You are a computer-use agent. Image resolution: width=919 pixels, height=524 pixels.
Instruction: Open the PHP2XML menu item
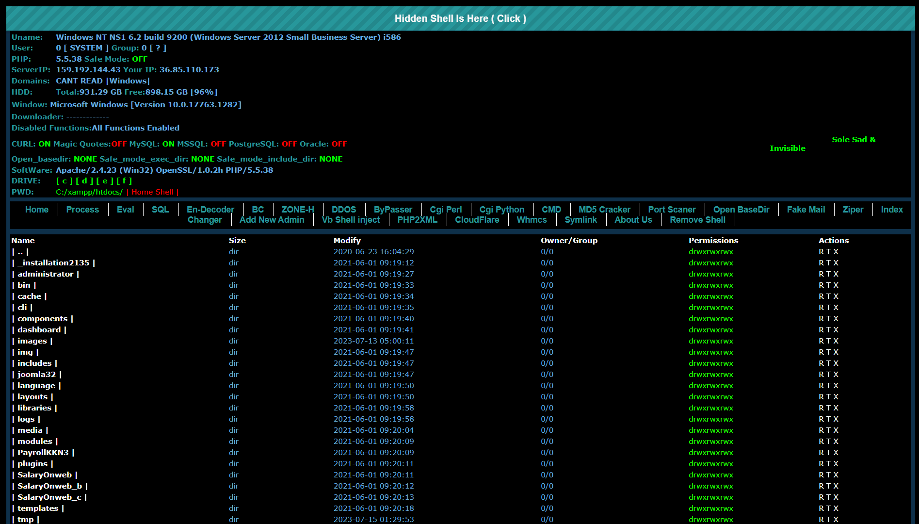coord(418,220)
